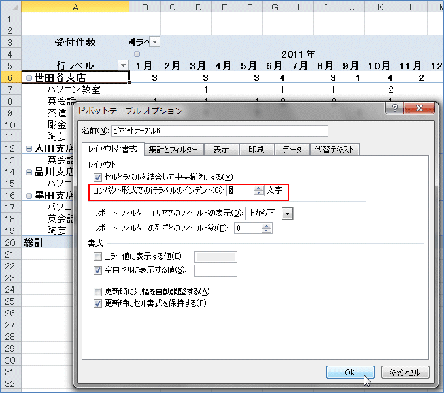The height and width of the screenshot is (393, 444).
Task: Click the select-all corner of the sheet
Action: click(10, 7)
